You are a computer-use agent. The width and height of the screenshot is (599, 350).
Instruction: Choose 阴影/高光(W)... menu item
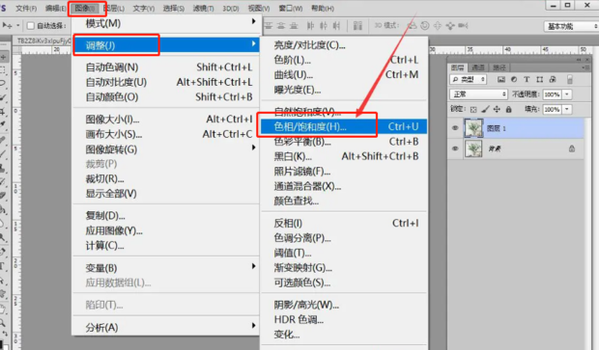click(x=343, y=305)
